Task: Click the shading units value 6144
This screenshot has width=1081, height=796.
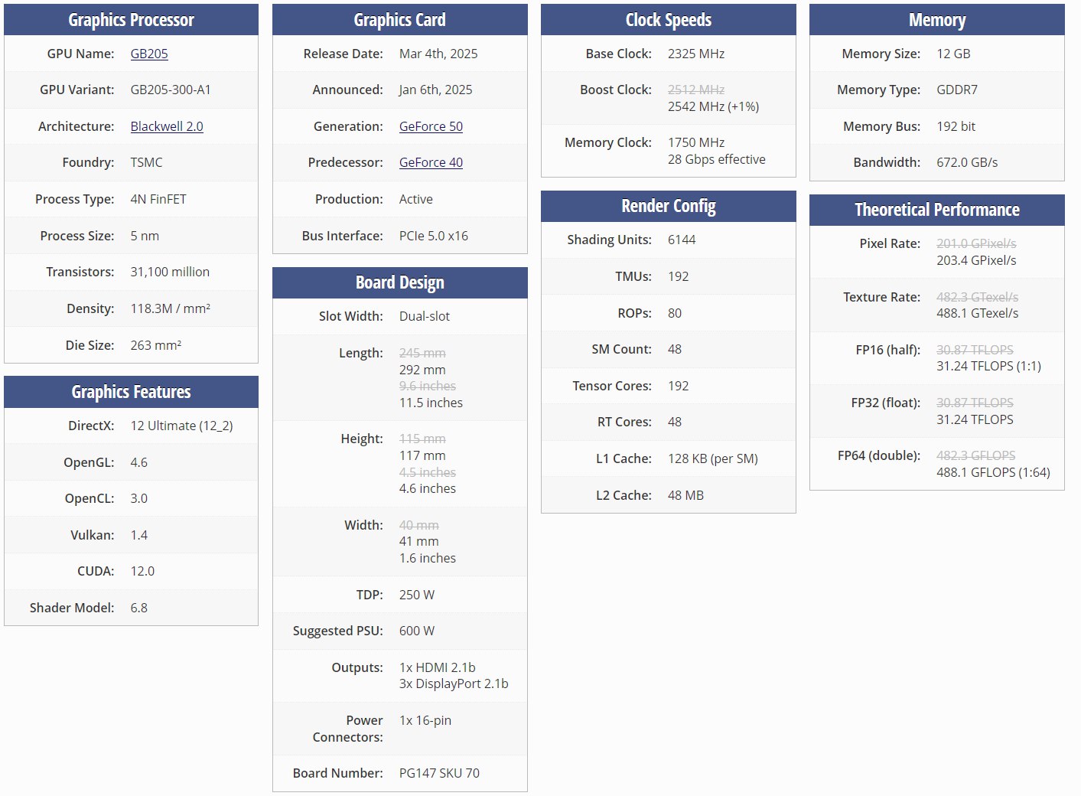Action: [x=682, y=240]
